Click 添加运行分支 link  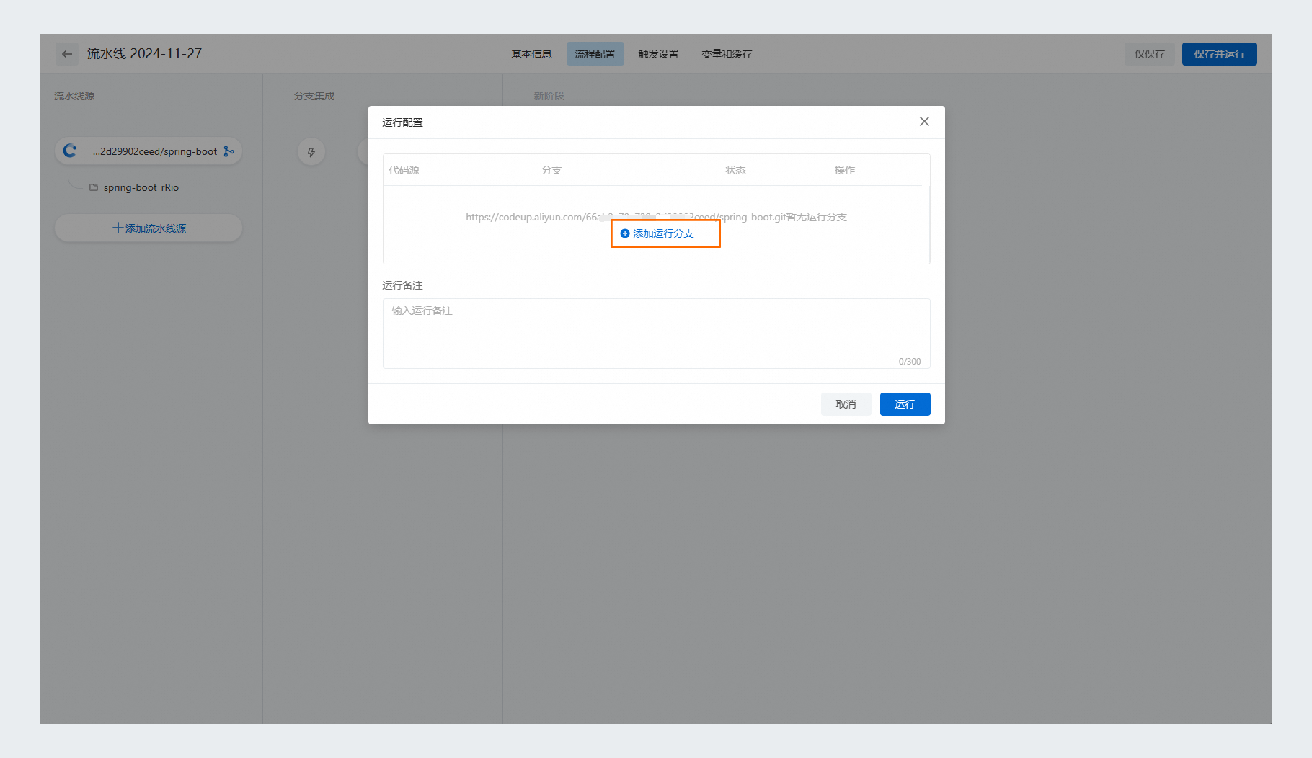point(657,233)
